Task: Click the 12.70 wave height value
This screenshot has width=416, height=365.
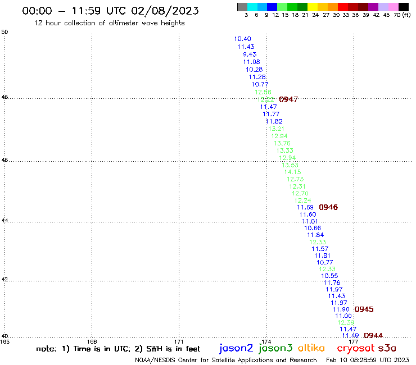Action: [300, 194]
